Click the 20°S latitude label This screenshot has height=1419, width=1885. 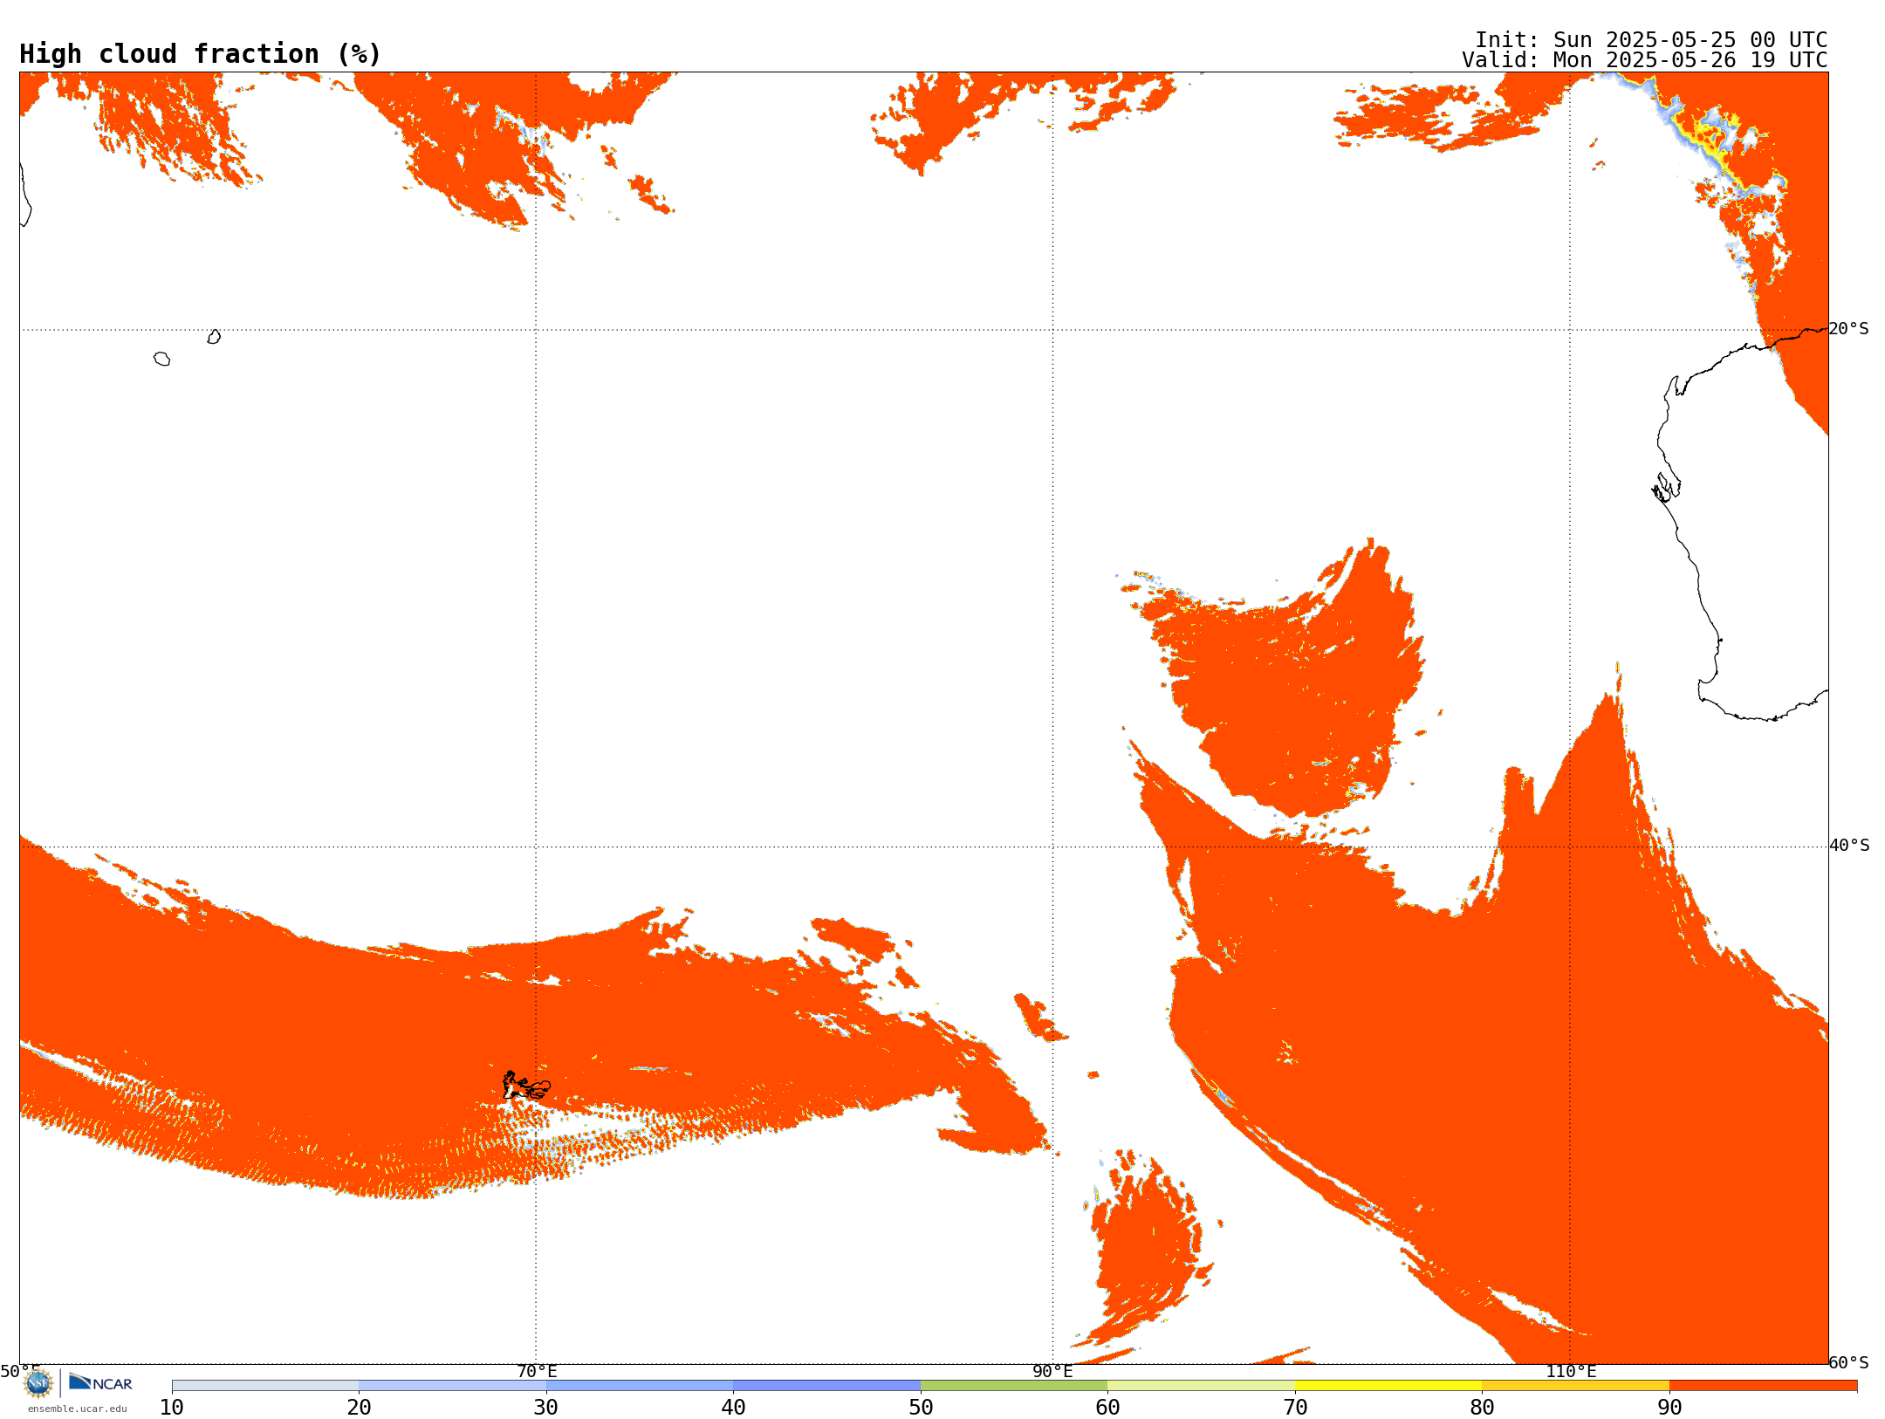click(x=1848, y=329)
